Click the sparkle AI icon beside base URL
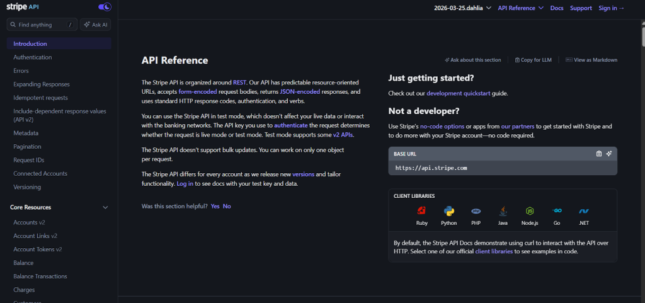This screenshot has height=303, width=645. coord(609,154)
